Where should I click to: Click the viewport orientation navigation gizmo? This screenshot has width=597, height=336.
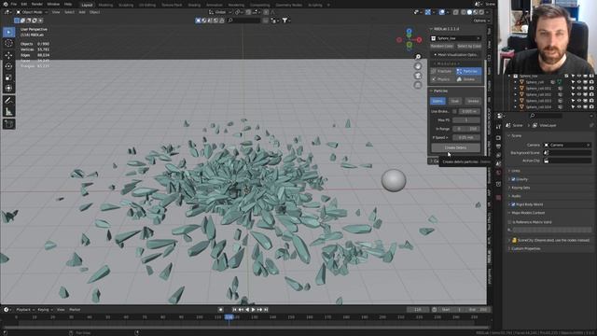409,39
